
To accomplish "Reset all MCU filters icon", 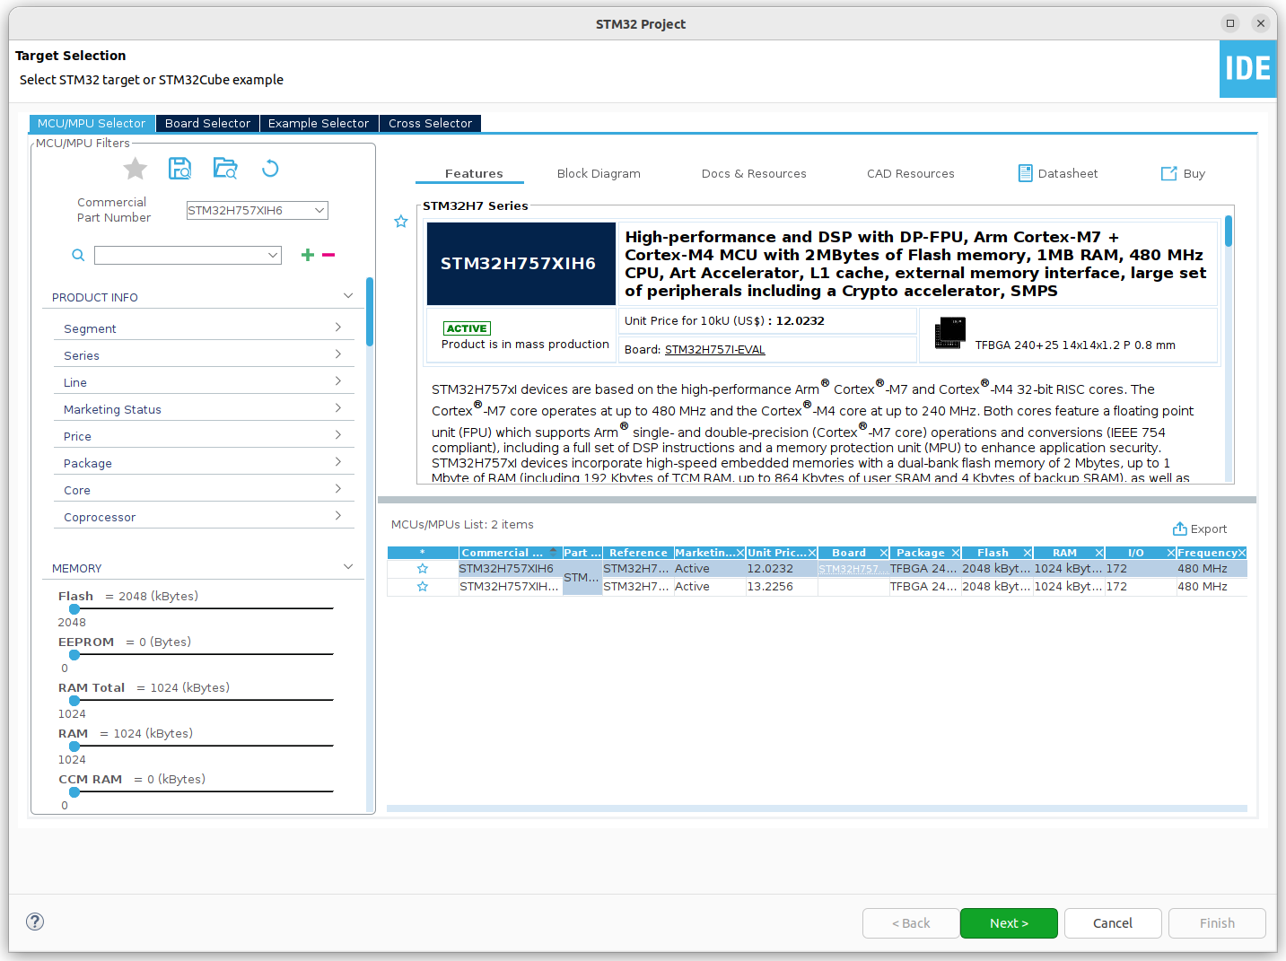I will click(270, 169).
